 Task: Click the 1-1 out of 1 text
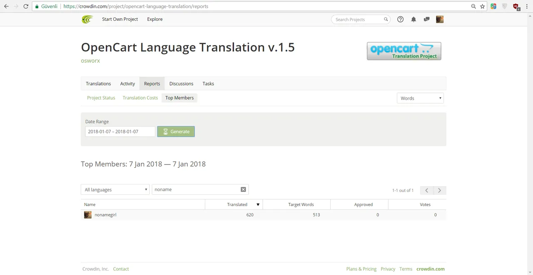(x=403, y=190)
